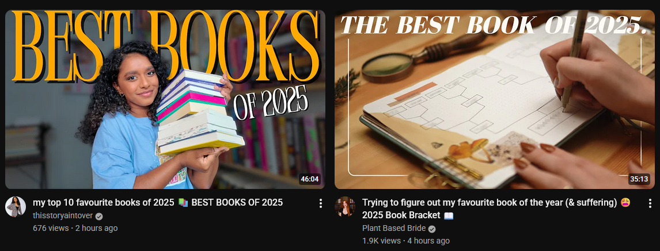This screenshot has width=660, height=251.
Task: Click the tired face emoji after '(& suffering)'
Action: (625, 203)
